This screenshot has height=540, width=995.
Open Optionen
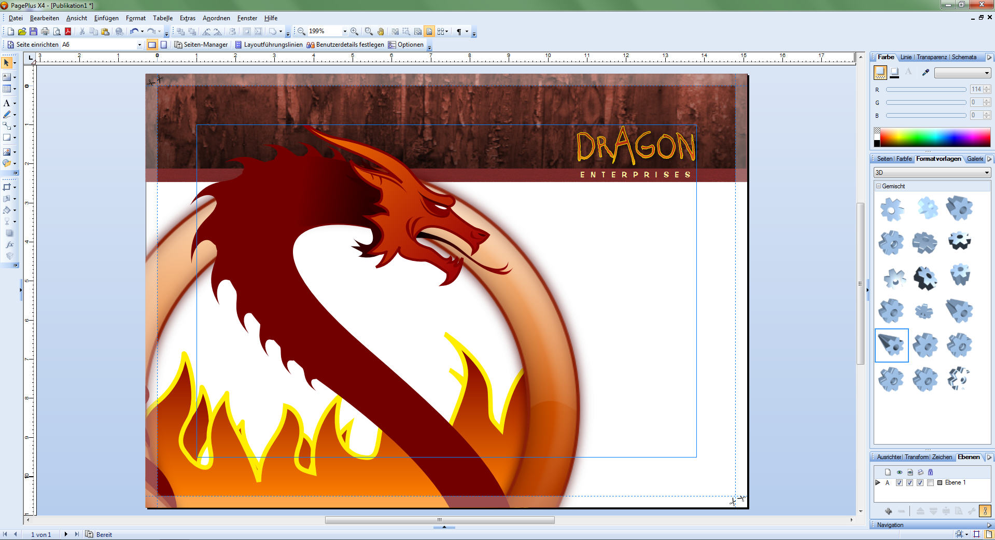coord(406,45)
